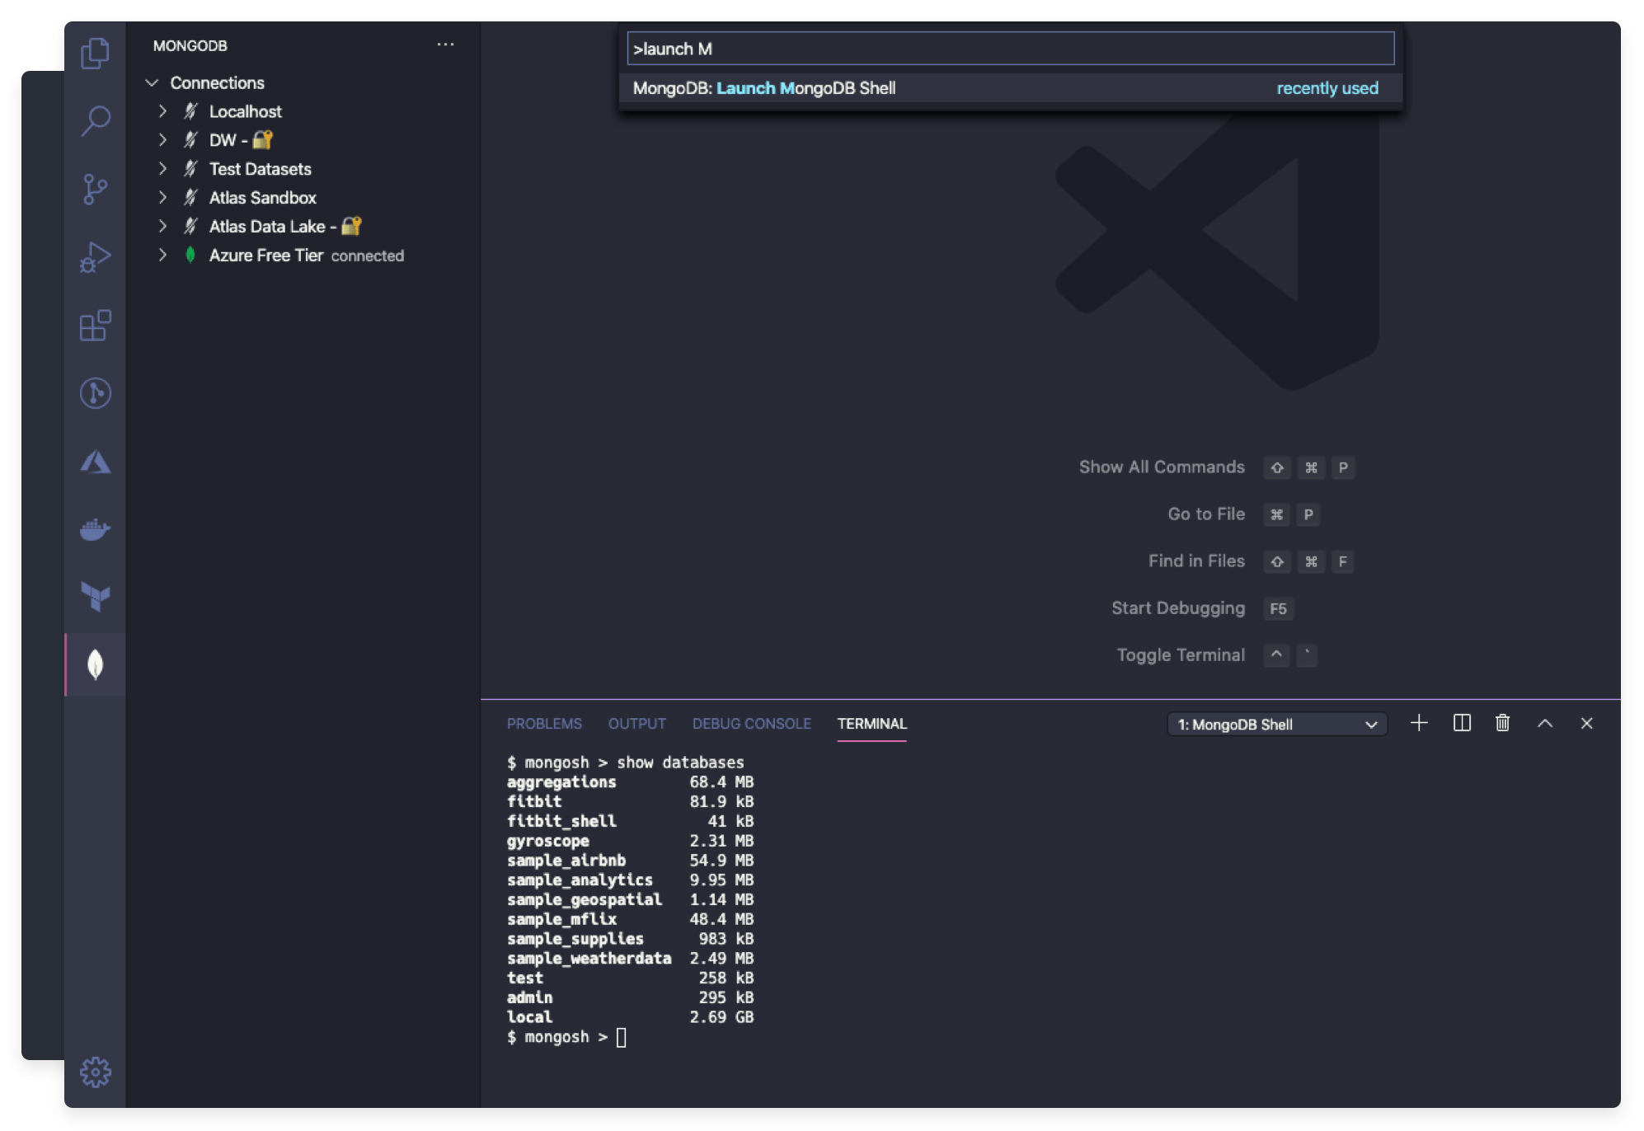
Task: Click the MongoDB leaf icon in activity bar
Action: click(96, 664)
